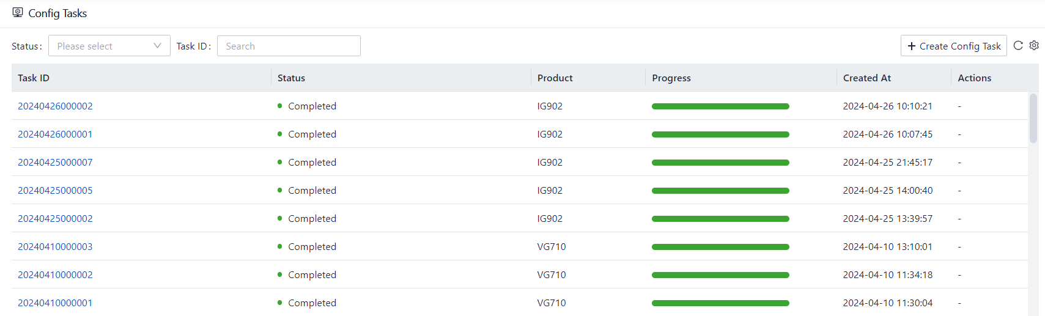Click the Task ID column header

(x=34, y=78)
